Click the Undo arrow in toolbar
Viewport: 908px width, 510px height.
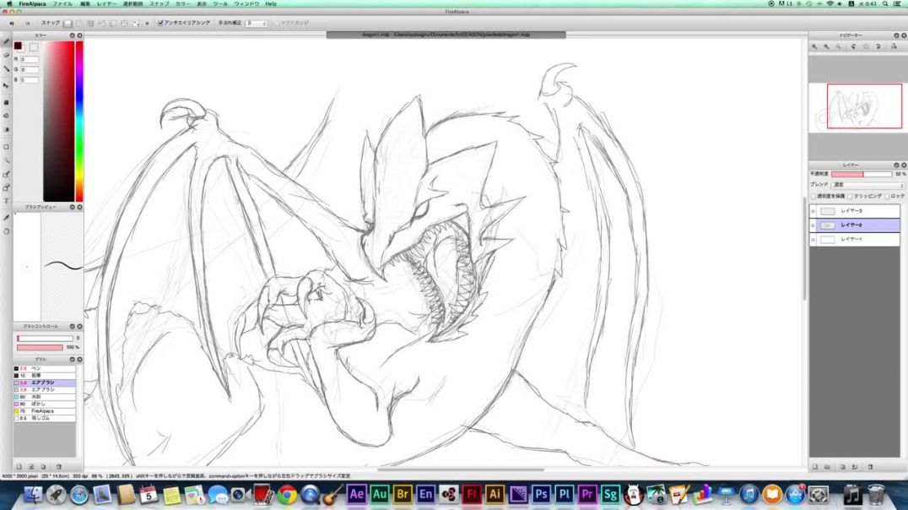[x=11, y=23]
